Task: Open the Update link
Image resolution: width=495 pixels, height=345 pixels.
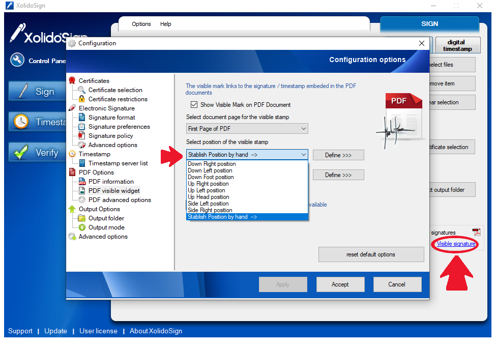Action: (55, 331)
